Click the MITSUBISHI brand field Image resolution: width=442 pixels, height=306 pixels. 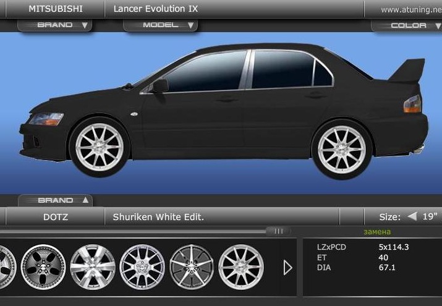point(56,9)
